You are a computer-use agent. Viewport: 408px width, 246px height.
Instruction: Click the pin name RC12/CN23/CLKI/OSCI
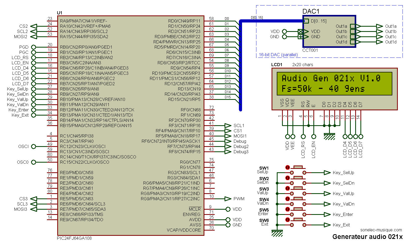click(83, 146)
